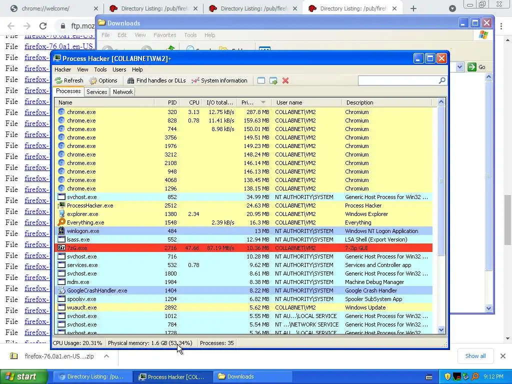This screenshot has height=384, width=512.
Task: Select svchost.exe with PID 852
Action: (243, 197)
